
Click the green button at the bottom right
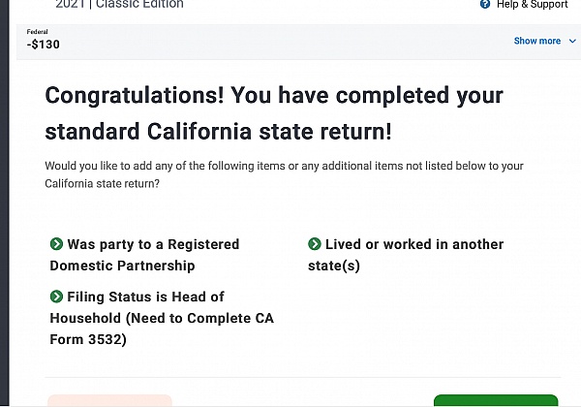496,400
